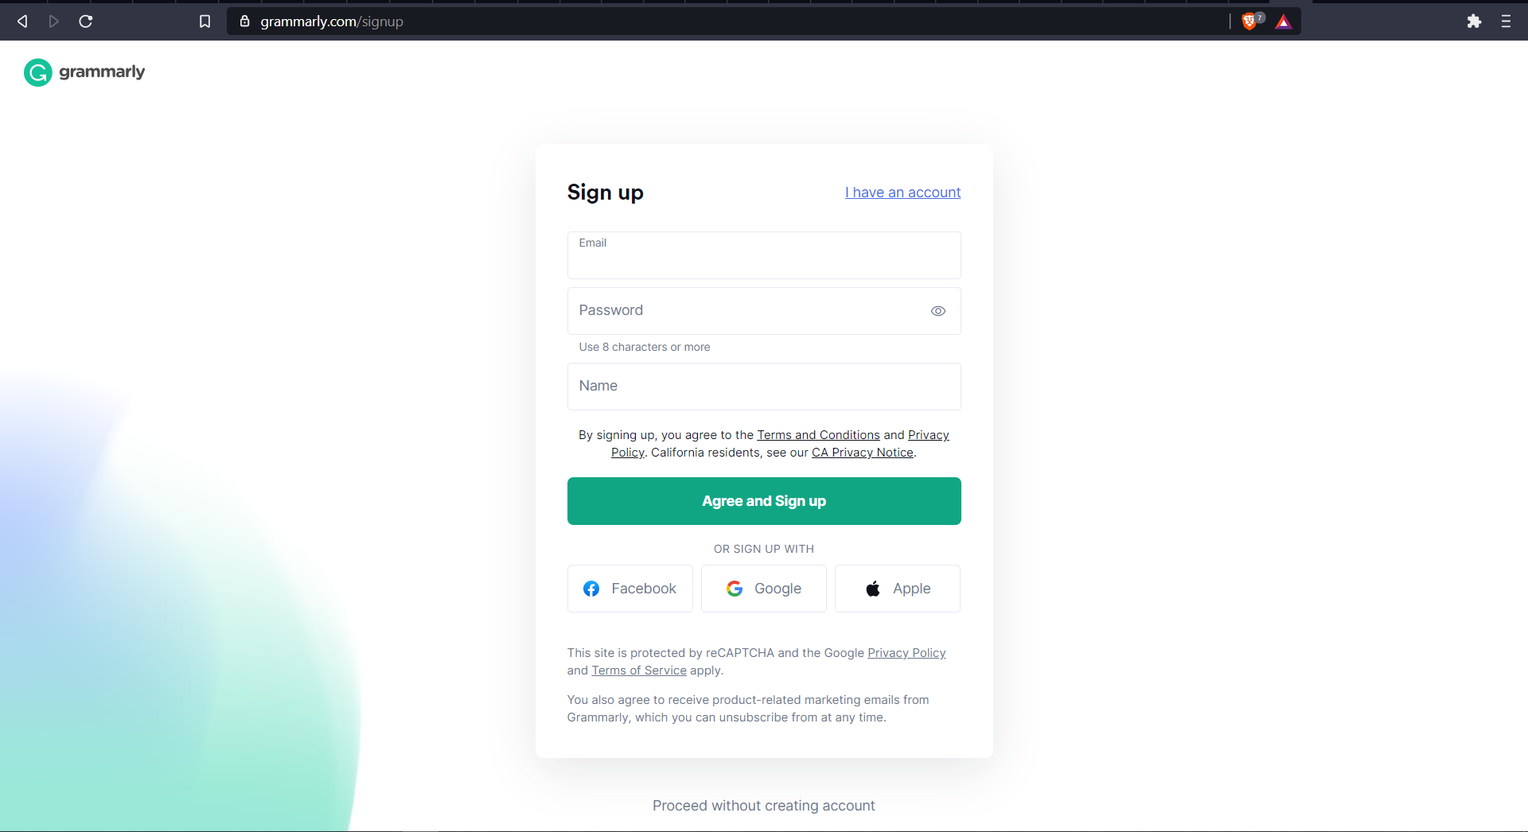Sign up with Apple
Image resolution: width=1528 pixels, height=832 pixels.
(898, 589)
